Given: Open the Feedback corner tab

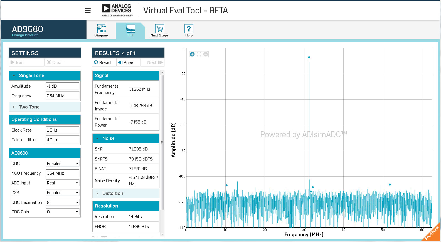Looking at the screenshot, I should 432,233.
